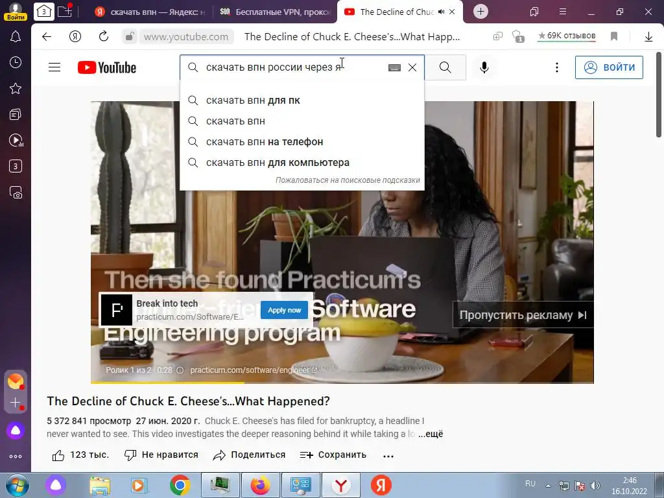The height and width of the screenshot is (498, 664).
Task: Open Firefox from the taskbar
Action: 261,485
